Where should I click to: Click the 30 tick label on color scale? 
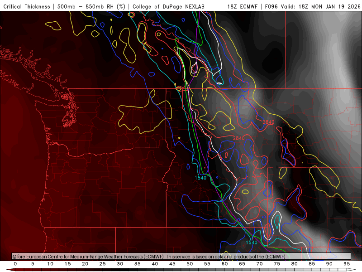pyautogui.click(x=120, y=264)
